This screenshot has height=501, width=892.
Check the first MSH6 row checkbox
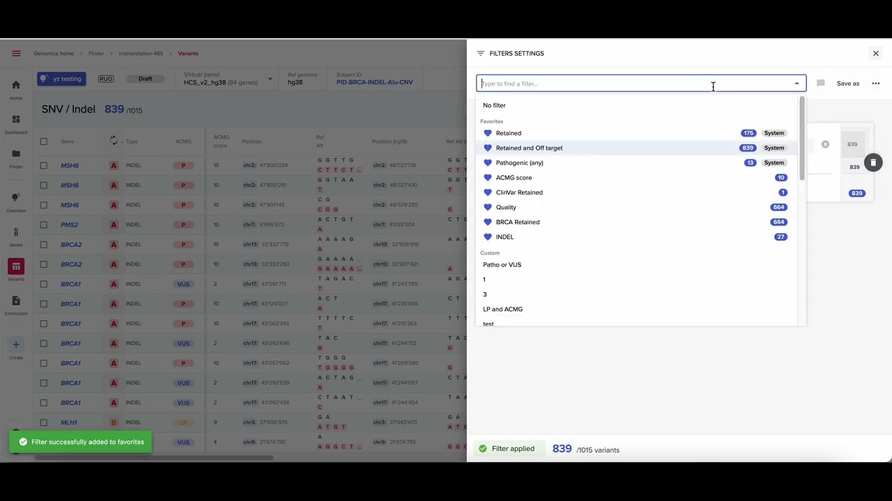(x=44, y=166)
